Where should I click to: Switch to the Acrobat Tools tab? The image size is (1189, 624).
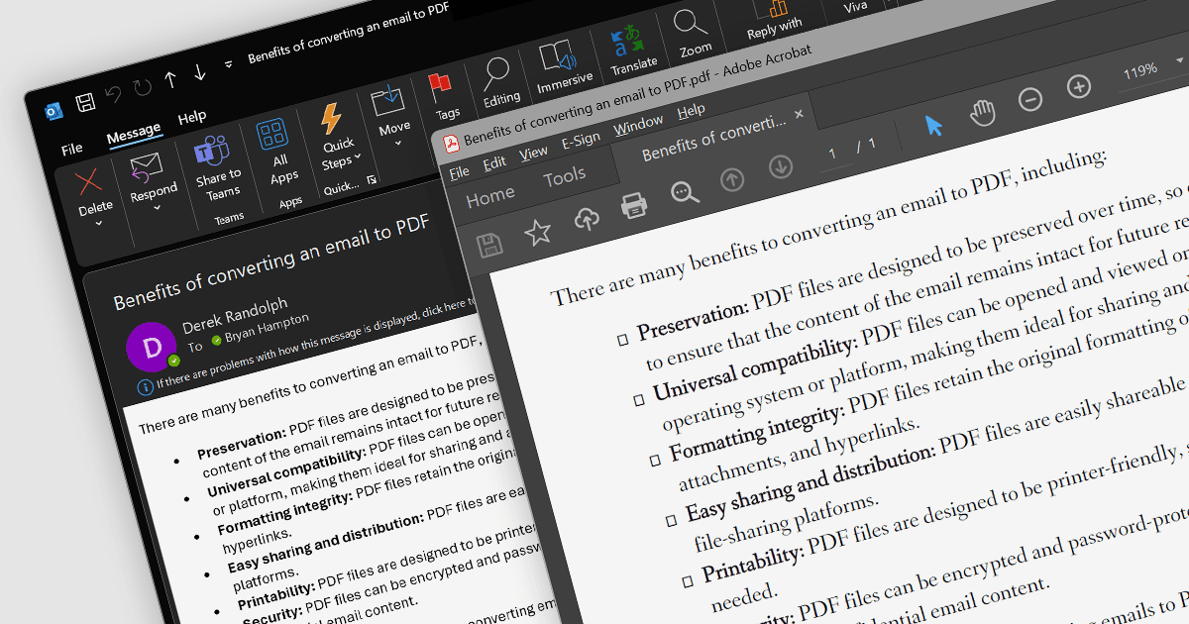click(x=564, y=178)
